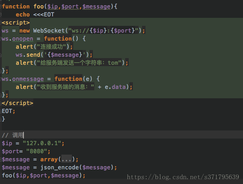Click the <<<EOT heredoc opener
243x184 pixels.
pos(44,15)
